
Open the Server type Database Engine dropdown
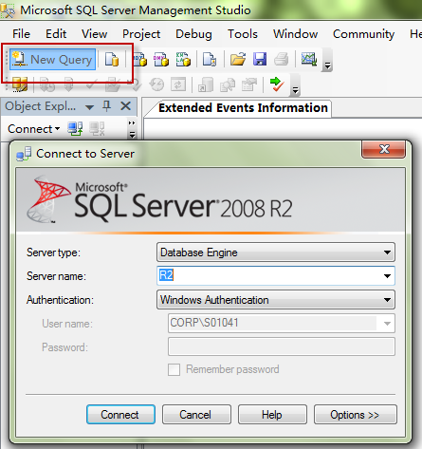point(276,253)
